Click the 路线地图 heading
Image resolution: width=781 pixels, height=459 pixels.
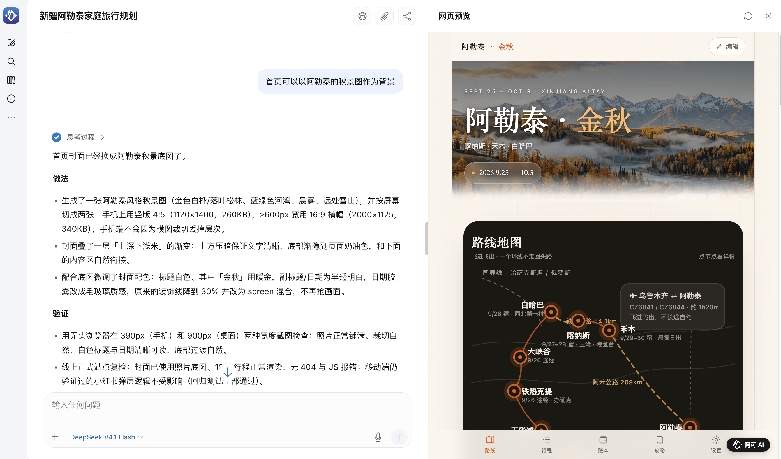(x=496, y=242)
